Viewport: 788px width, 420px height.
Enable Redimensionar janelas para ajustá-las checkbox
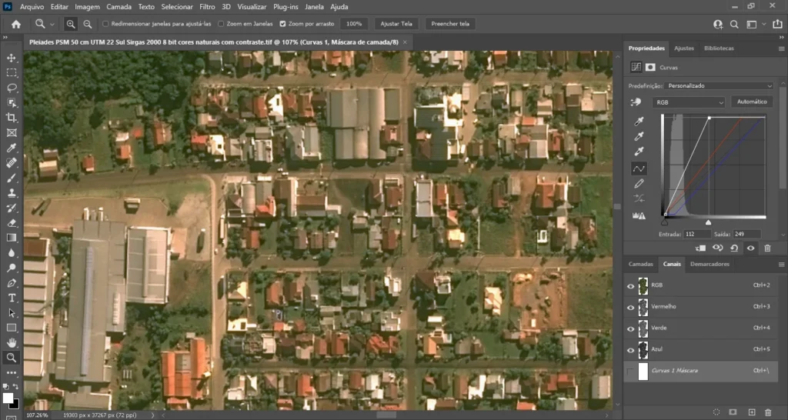pos(105,24)
